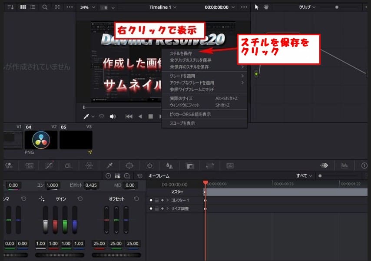Adjust the green ゲイン bar slider

[65, 220]
